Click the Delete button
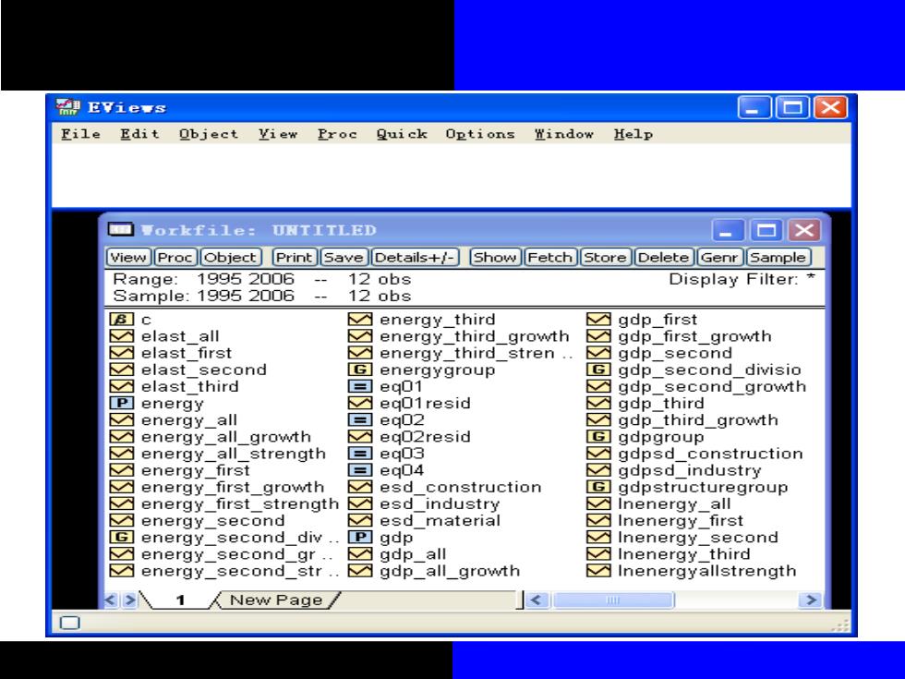905x679 pixels. point(663,257)
